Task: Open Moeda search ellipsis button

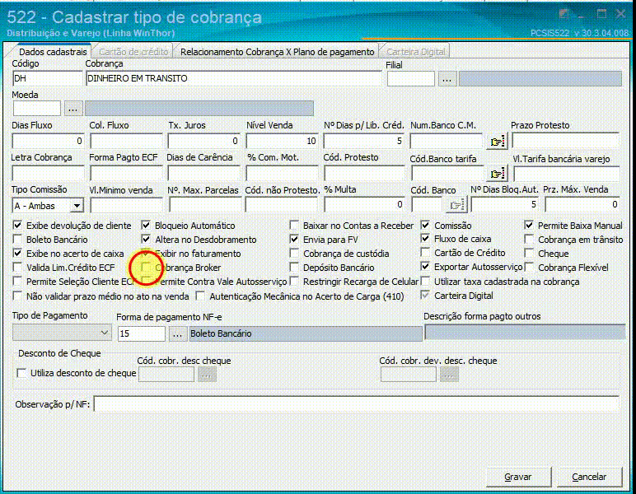Action: [73, 109]
